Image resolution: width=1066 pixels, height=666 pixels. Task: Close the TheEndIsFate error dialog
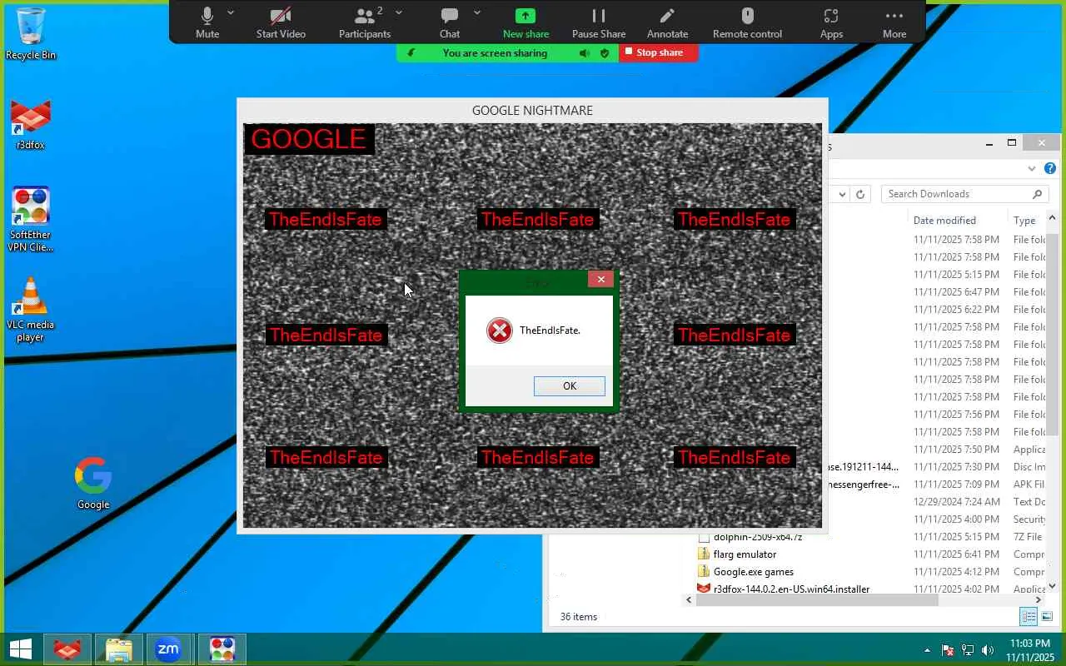(x=600, y=279)
